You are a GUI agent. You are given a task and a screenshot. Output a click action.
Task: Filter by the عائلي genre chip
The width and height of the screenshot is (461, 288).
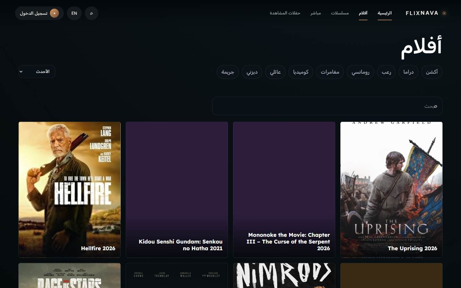[x=275, y=72]
